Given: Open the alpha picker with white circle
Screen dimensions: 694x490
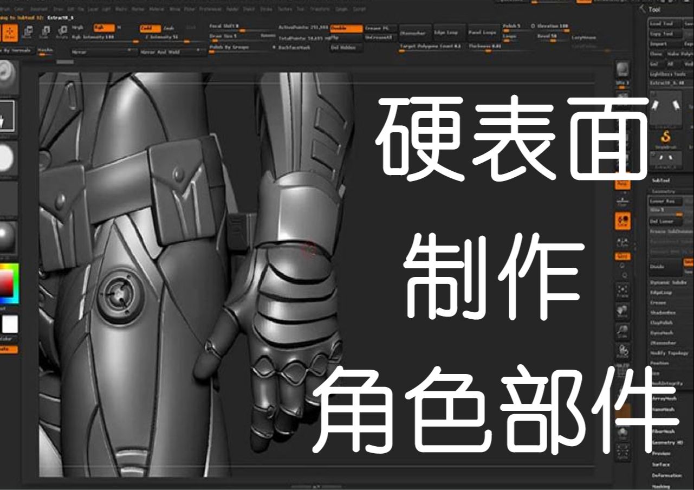Looking at the screenshot, I should pos(8,158).
